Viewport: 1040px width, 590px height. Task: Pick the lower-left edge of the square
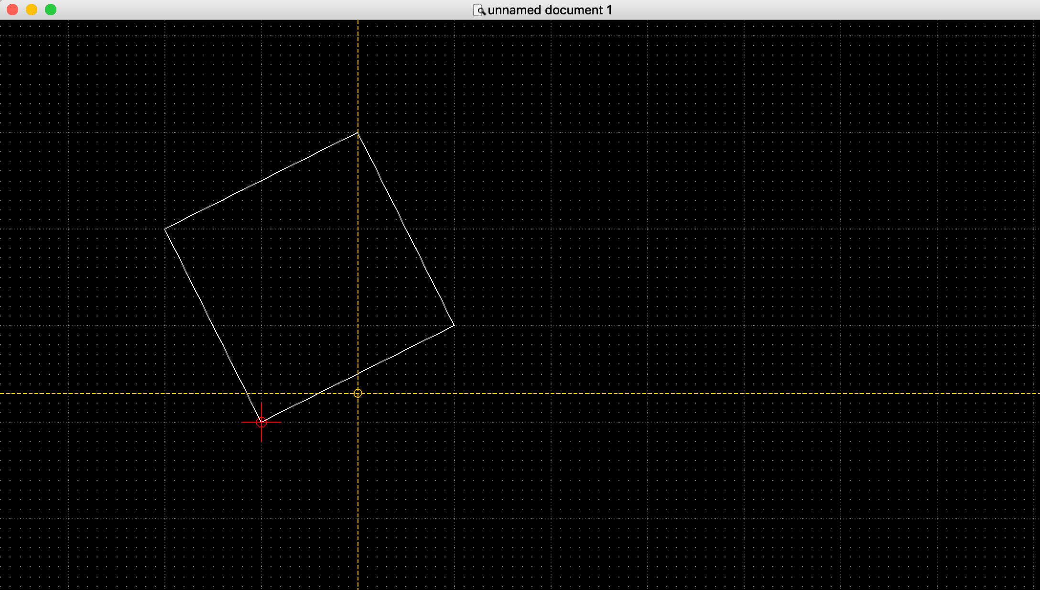click(213, 326)
